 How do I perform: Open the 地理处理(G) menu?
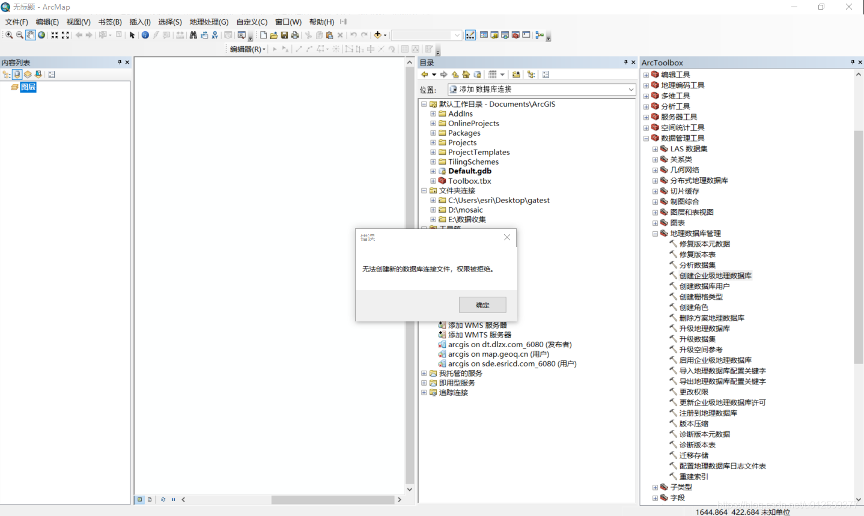[x=209, y=22]
